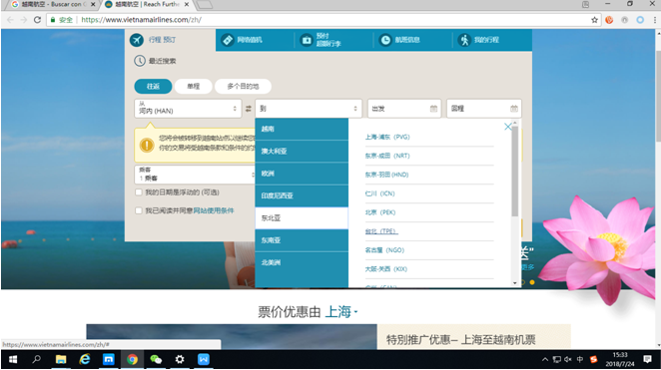The image size is (661, 370).
Task: Open the online check-in ticket icon tab
Action: [x=228, y=40]
